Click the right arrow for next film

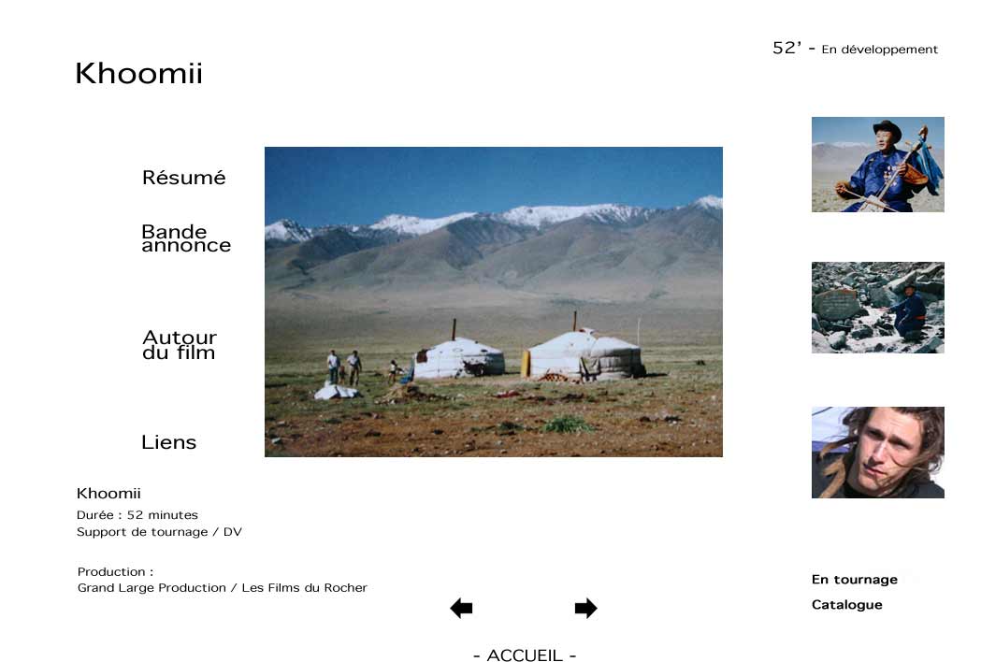tap(585, 608)
